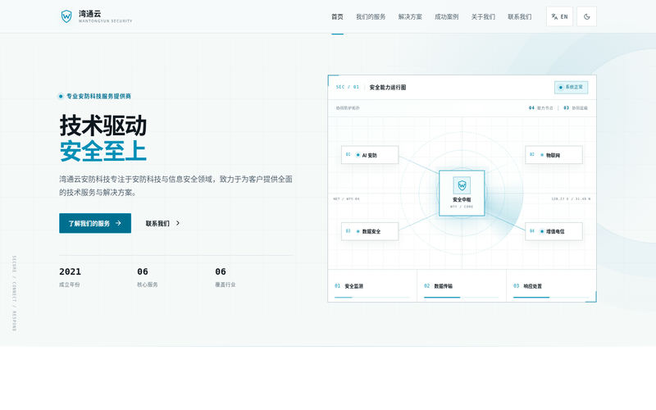
Task: Click the 安全至上 blue headline
Action: pos(103,151)
